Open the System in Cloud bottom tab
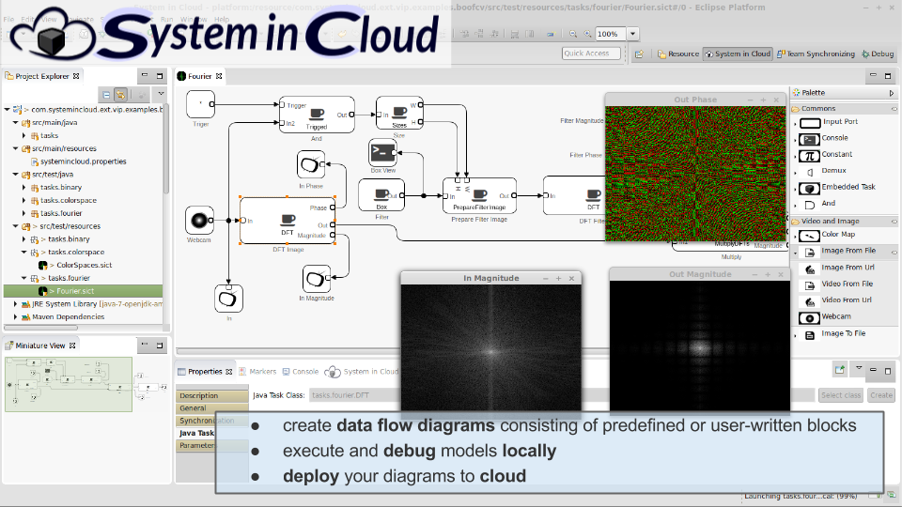 [x=362, y=372]
